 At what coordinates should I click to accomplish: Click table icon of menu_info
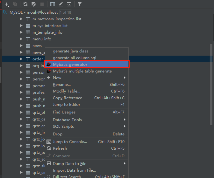tap(28, 39)
